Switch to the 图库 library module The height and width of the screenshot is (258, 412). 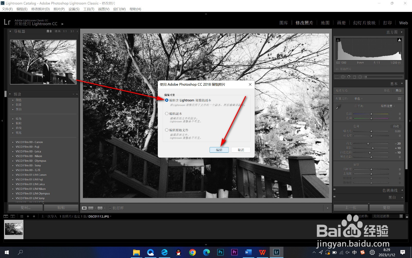(284, 23)
